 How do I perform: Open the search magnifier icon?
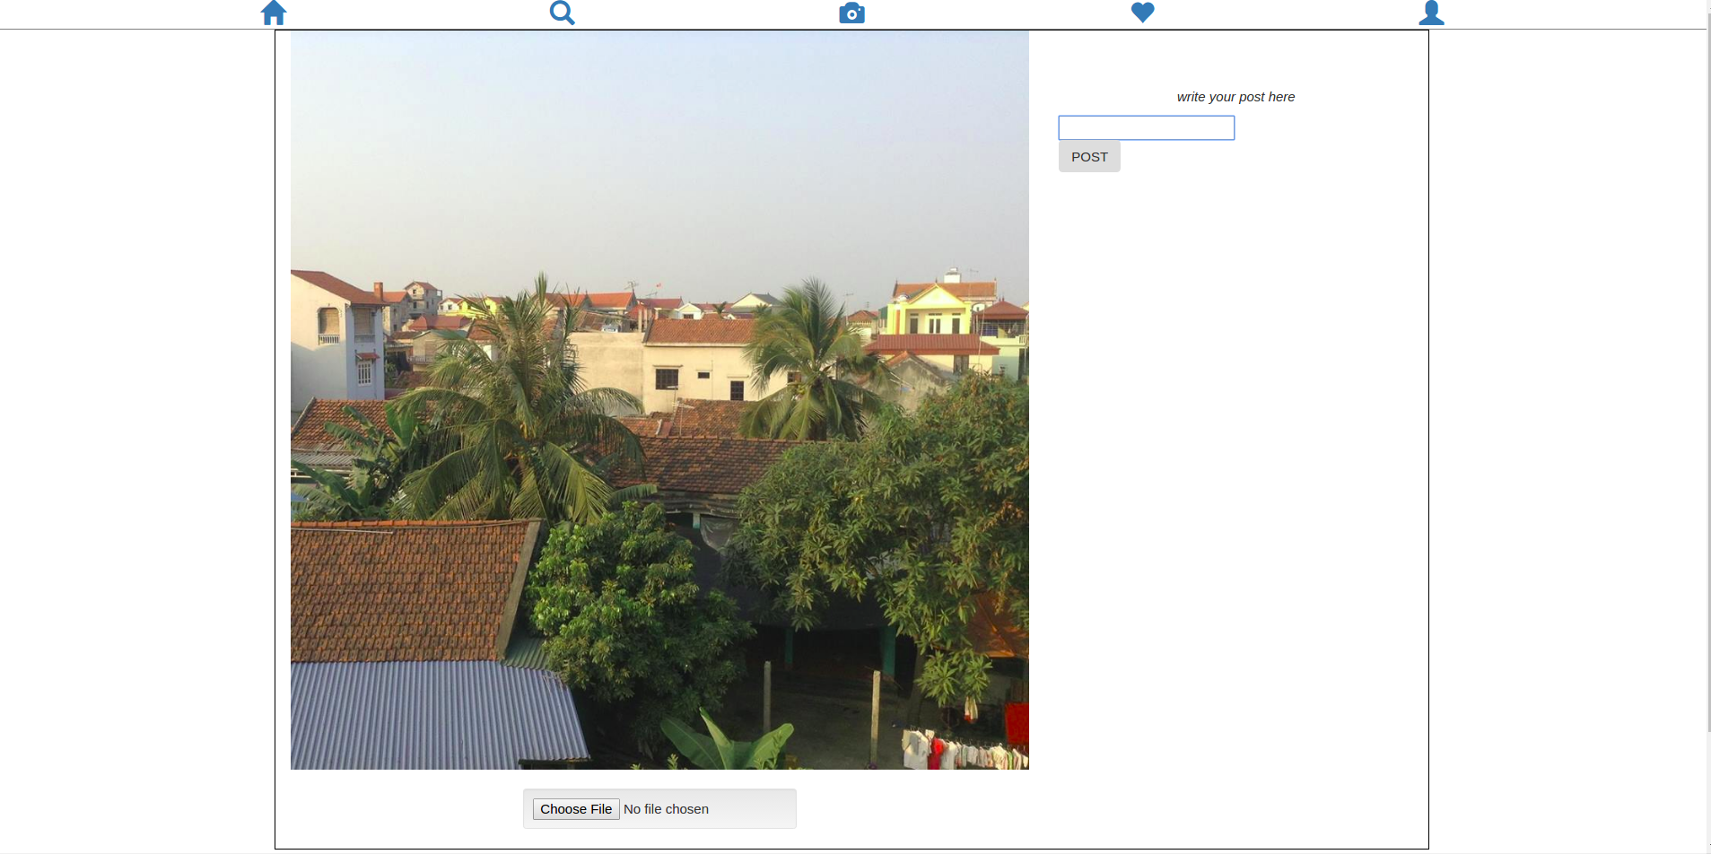coord(563,13)
